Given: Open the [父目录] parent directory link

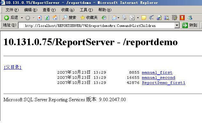Looking at the screenshot, I should pos(13,67).
